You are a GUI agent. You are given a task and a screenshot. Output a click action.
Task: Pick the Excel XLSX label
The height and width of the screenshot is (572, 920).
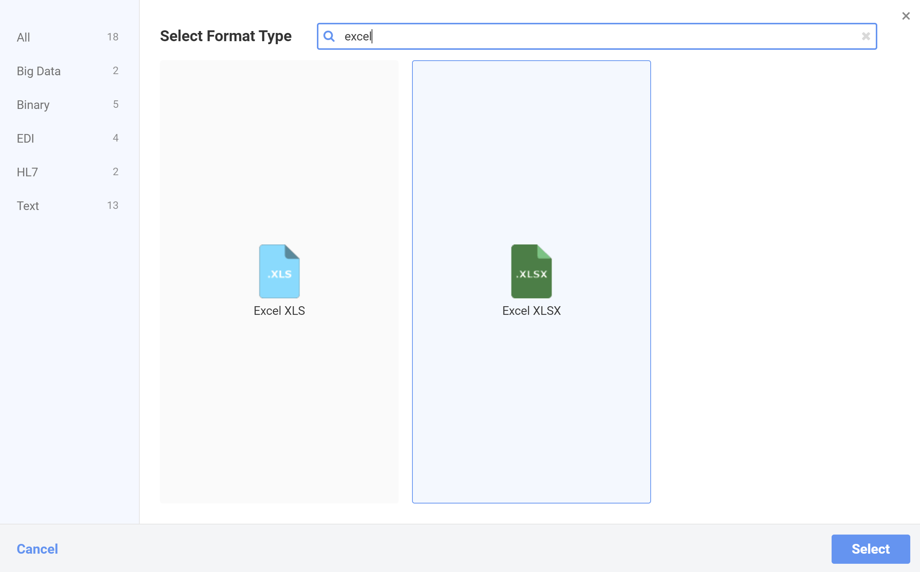[x=531, y=311]
